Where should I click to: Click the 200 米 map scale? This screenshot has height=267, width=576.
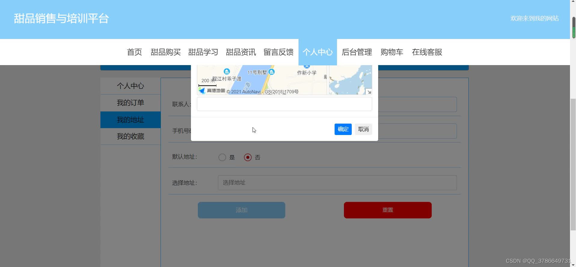tap(207, 82)
